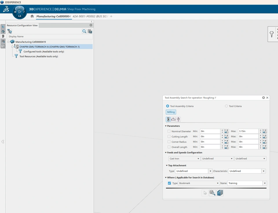Image resolution: width=278 pixels, height=213 pixels.
Task: Click the Nominal Diameter Max field
Action: [248, 131]
